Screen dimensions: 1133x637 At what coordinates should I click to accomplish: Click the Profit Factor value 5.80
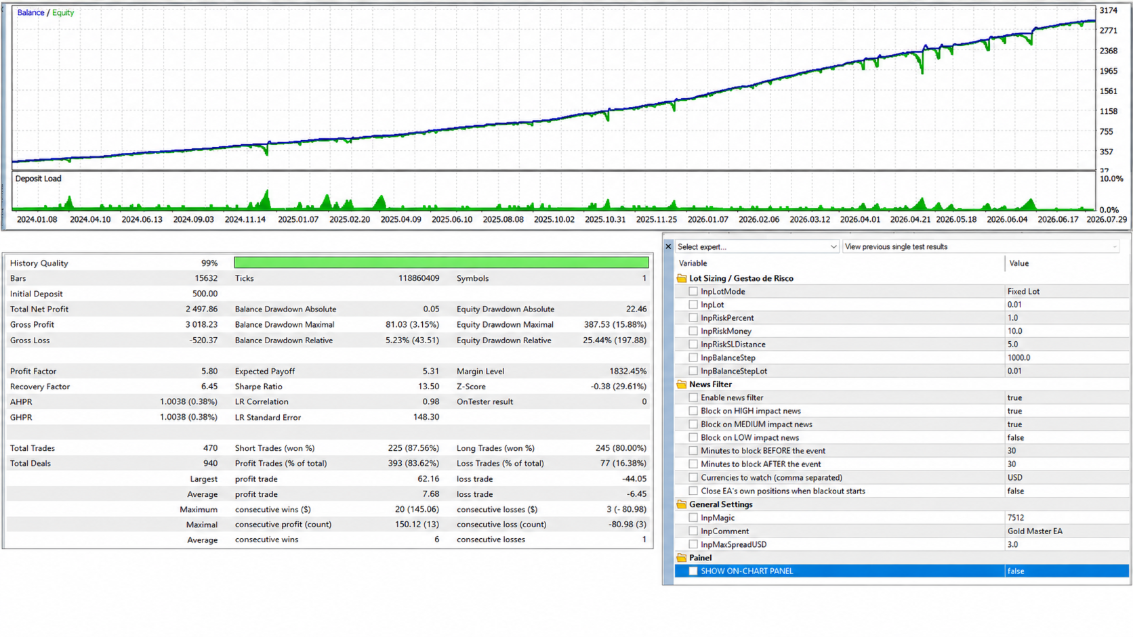209,372
